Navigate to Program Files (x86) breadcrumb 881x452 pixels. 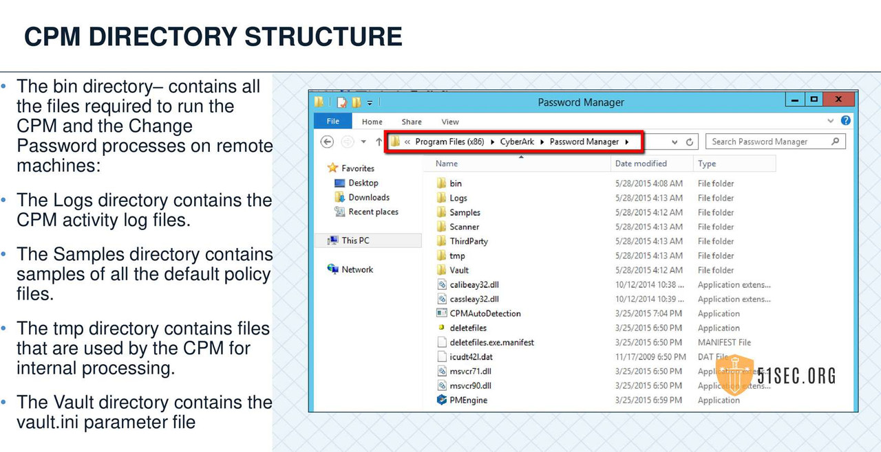[x=450, y=142]
